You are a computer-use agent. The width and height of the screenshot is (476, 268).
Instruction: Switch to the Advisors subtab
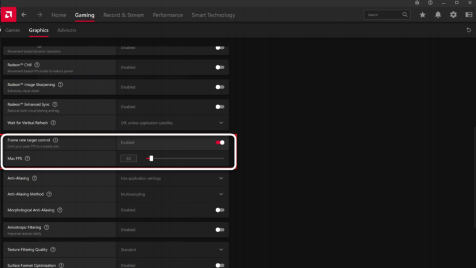(67, 30)
